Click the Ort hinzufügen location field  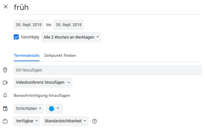[108, 70]
